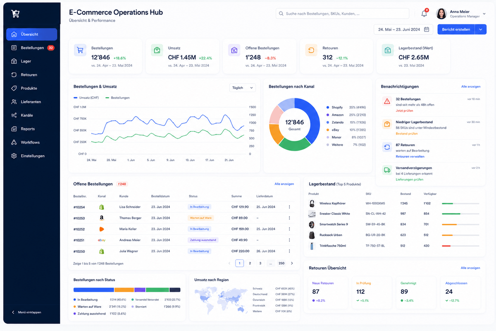Go to previous page arrow in pagination
Image resolution: width=496 pixels, height=331 pixels.
coord(229,263)
